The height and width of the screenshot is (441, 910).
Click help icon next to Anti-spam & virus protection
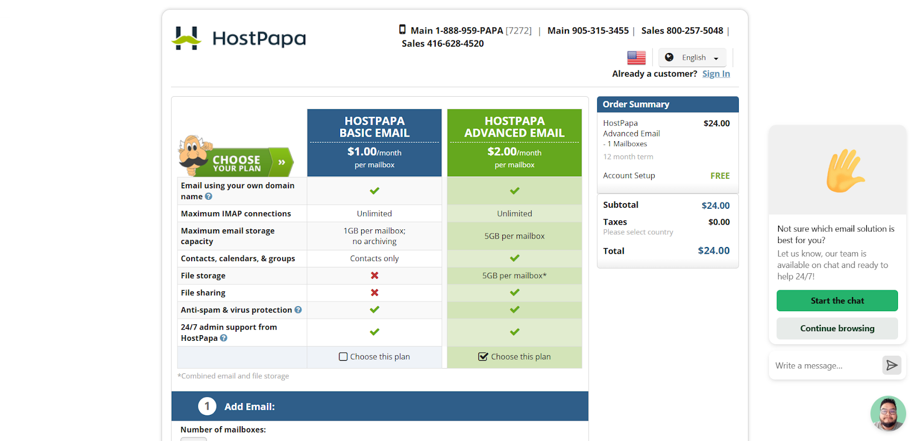(x=298, y=310)
